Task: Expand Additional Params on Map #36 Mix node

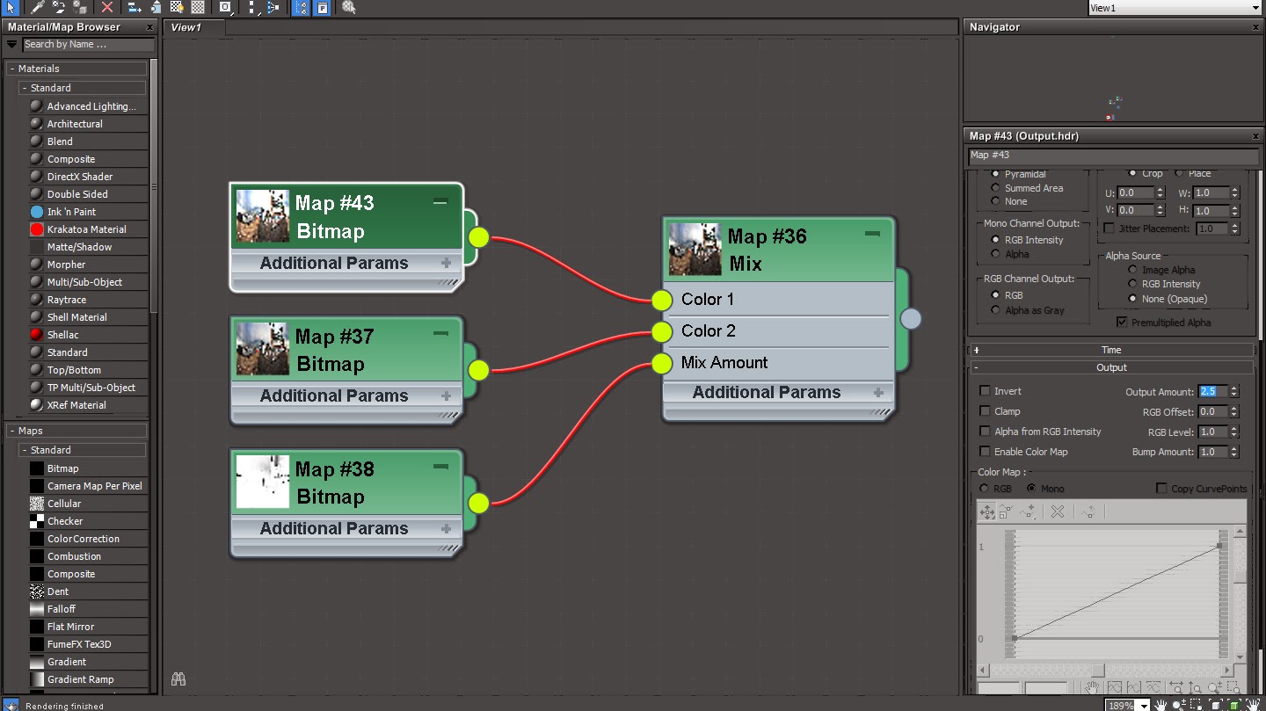Action: coord(878,392)
